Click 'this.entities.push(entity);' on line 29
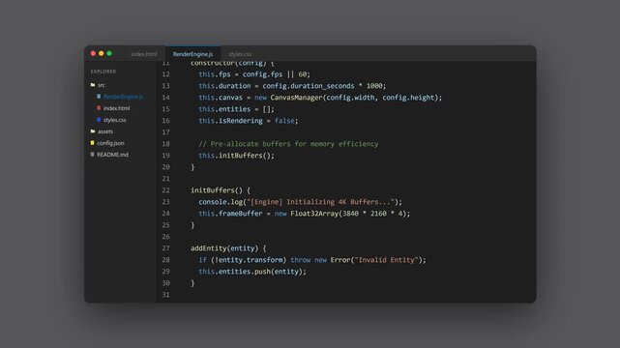 pyautogui.click(x=252, y=272)
